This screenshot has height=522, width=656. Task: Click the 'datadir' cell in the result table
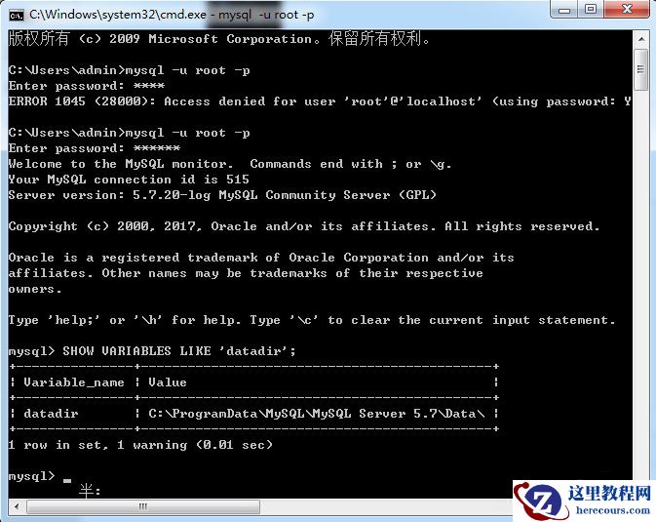click(x=51, y=414)
